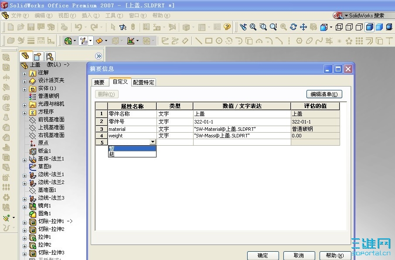Click the Undo arrow icon
Image resolution: width=395 pixels, height=260 pixels.
point(78,27)
